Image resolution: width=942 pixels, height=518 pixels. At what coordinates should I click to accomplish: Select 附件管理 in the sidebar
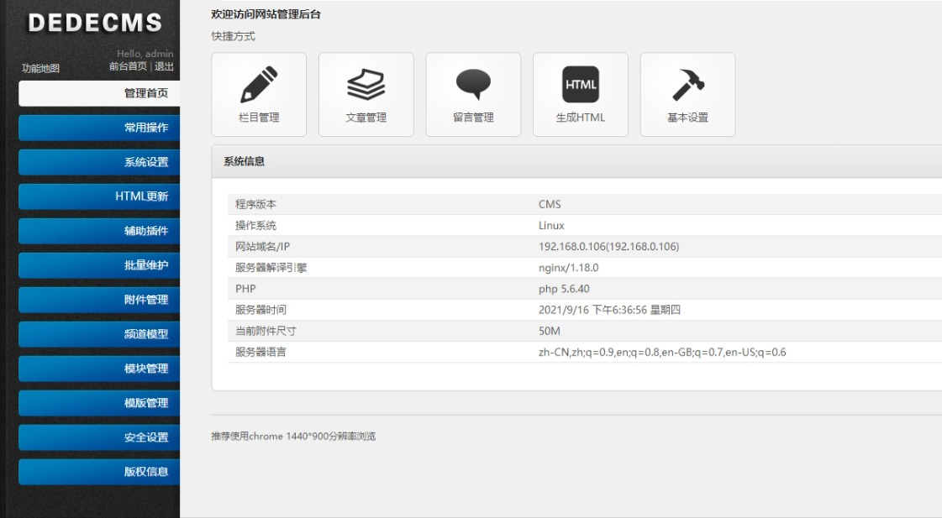tap(97, 300)
